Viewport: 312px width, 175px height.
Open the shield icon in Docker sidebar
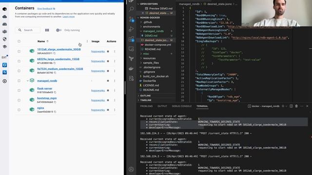(4, 39)
